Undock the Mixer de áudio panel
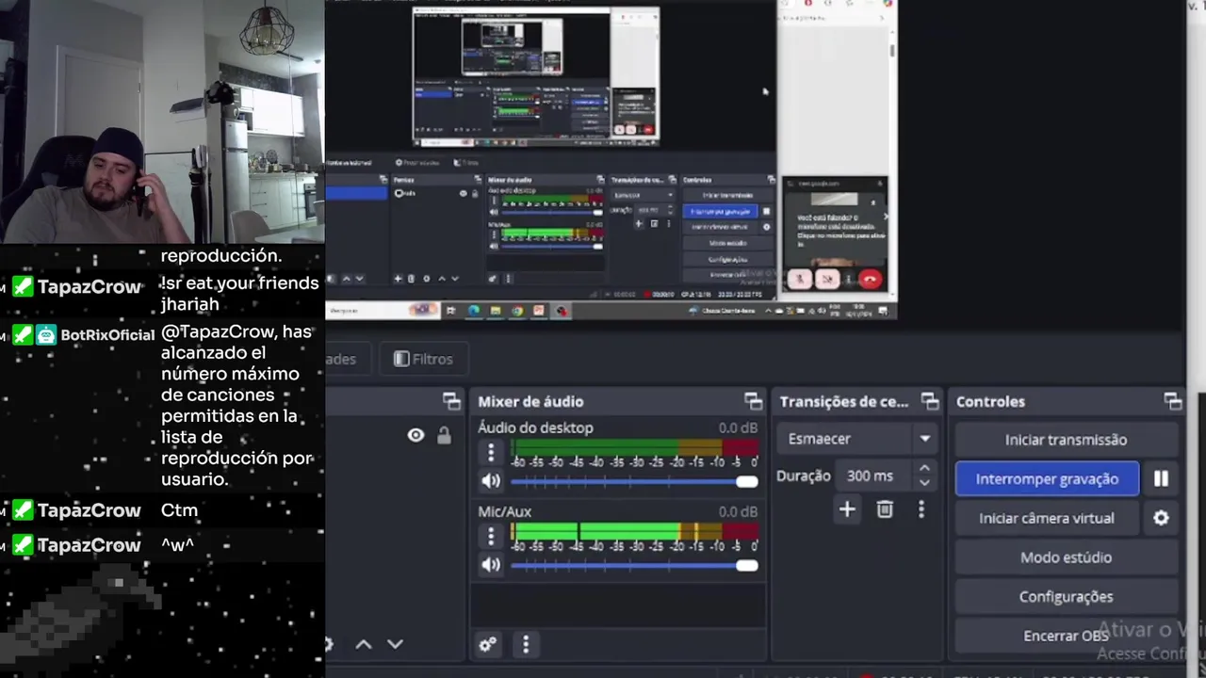The height and width of the screenshot is (678, 1206). click(x=753, y=401)
